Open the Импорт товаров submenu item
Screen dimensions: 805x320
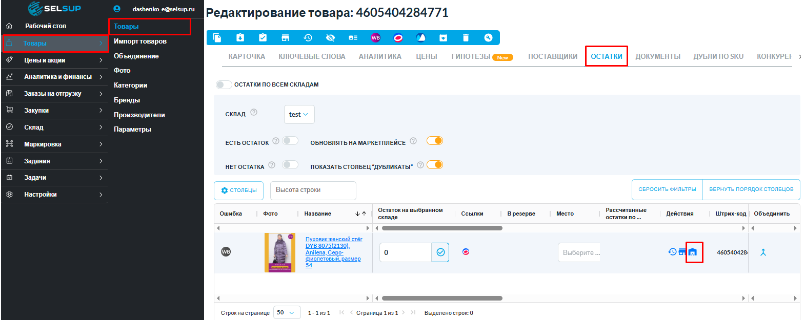[x=140, y=41]
